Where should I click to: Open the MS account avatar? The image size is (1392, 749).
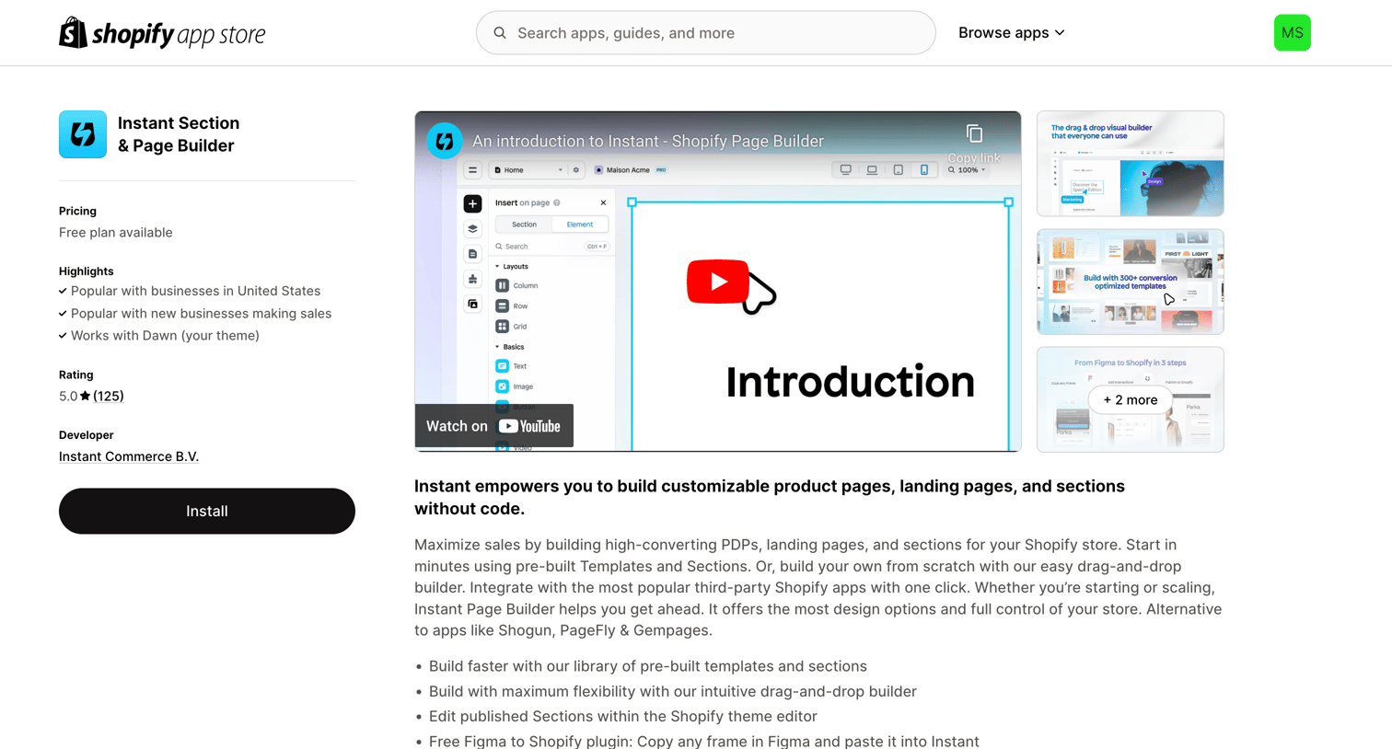coord(1292,33)
